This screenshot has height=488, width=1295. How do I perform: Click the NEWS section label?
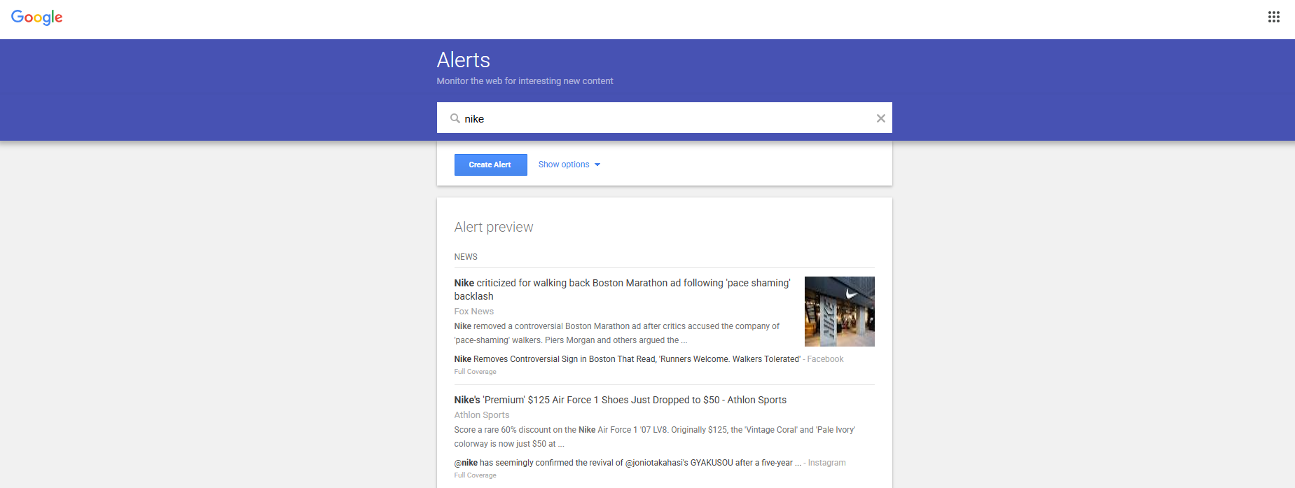coord(465,257)
